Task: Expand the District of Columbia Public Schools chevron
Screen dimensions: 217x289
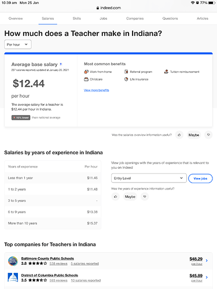Action: click(x=207, y=277)
